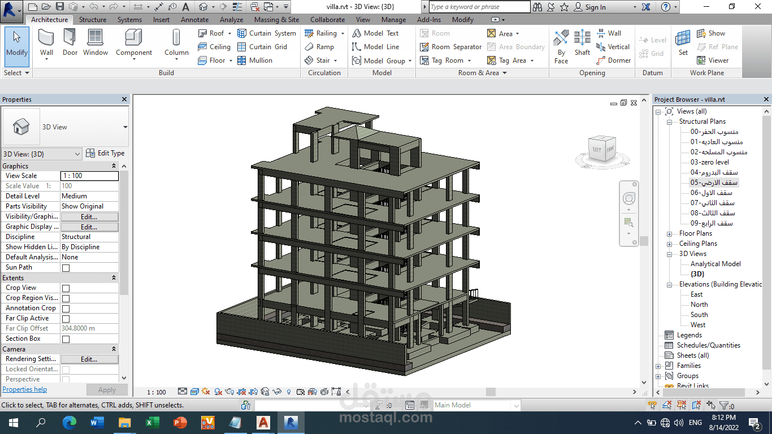Expand the Floor Plans tree node
This screenshot has width=772, height=434.
(669, 233)
